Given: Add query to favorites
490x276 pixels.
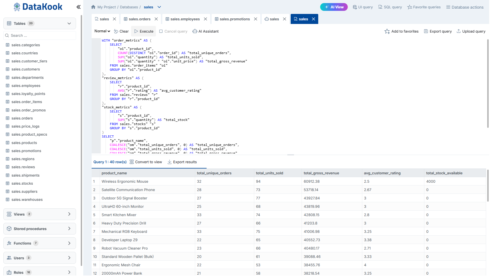Looking at the screenshot, I should [x=401, y=31].
